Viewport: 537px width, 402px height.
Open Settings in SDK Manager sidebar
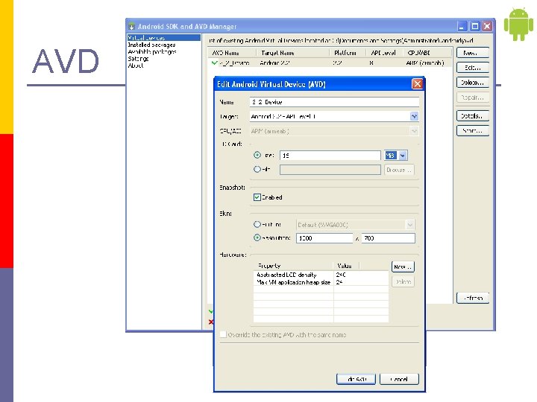pos(138,59)
